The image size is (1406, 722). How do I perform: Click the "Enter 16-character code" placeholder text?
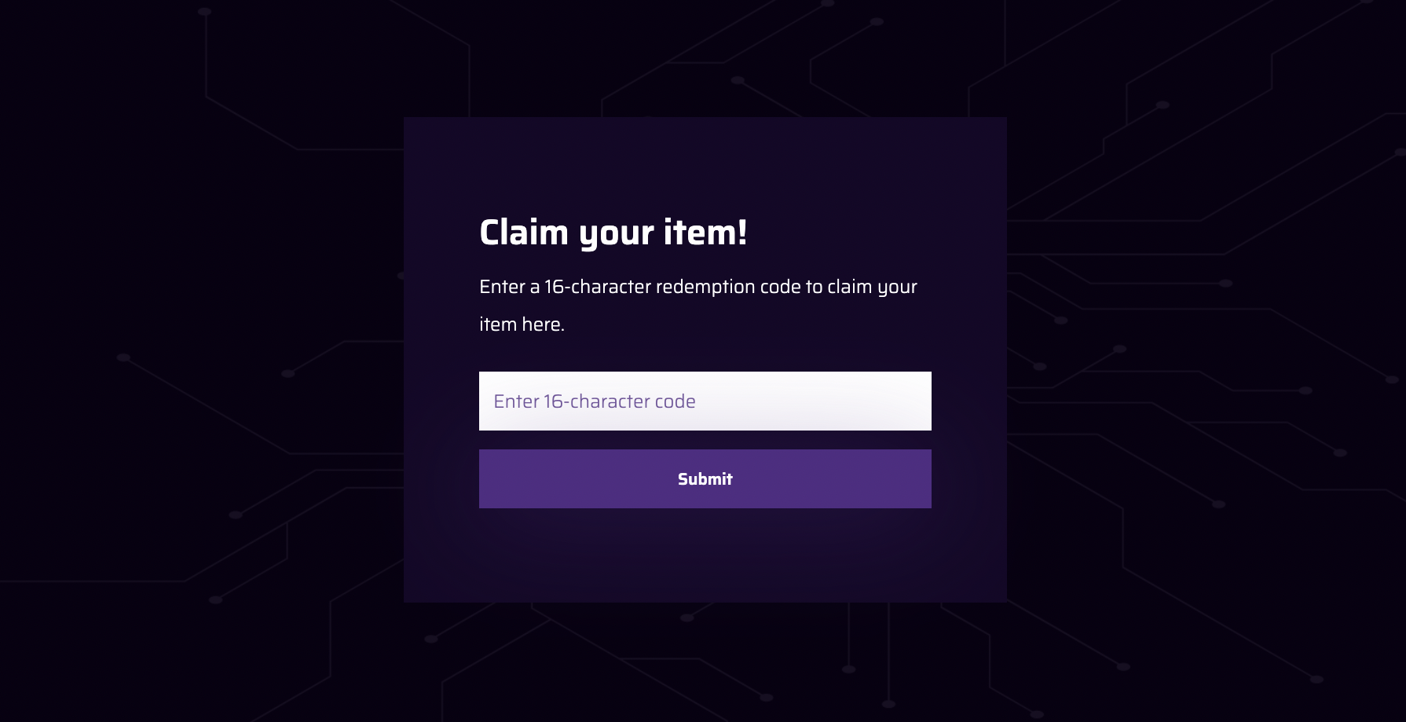[x=595, y=401]
